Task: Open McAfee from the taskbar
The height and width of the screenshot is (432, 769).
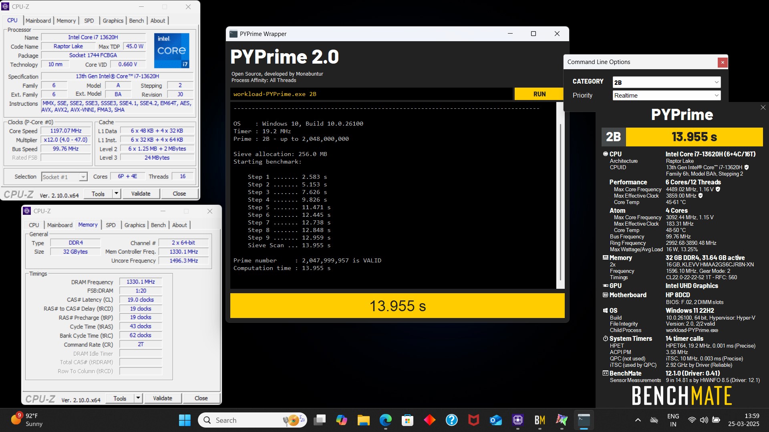Action: point(474,420)
